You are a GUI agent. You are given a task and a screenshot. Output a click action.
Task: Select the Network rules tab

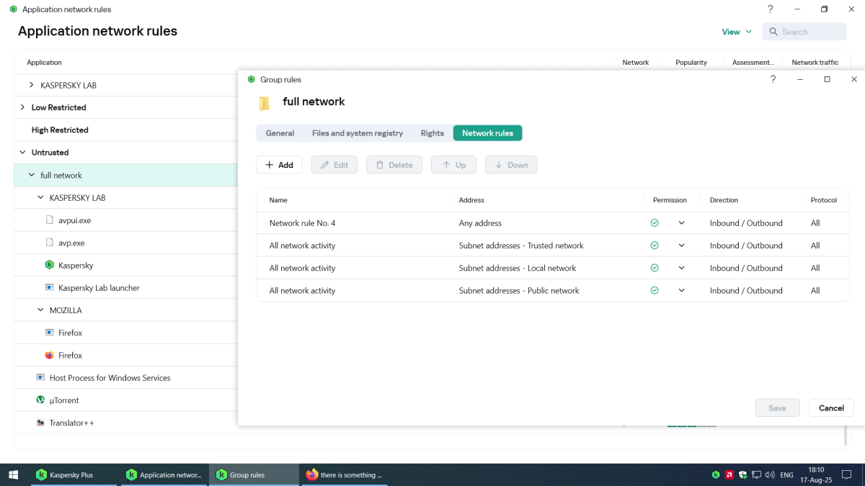(x=488, y=133)
